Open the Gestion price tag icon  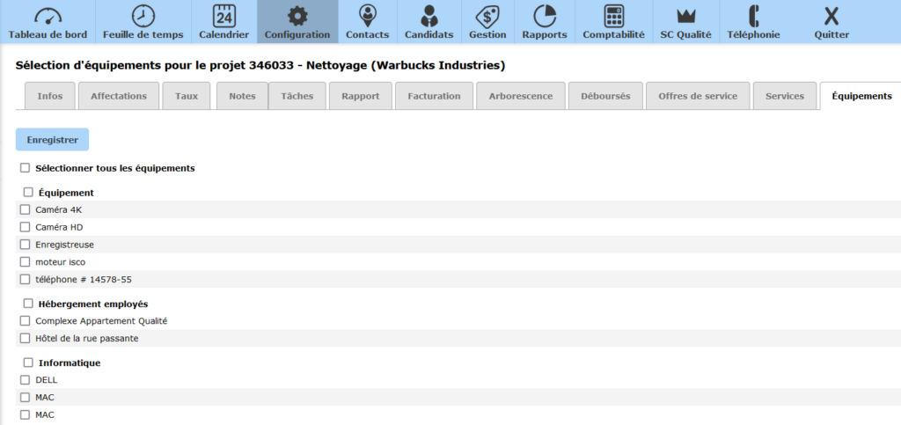coord(487,16)
